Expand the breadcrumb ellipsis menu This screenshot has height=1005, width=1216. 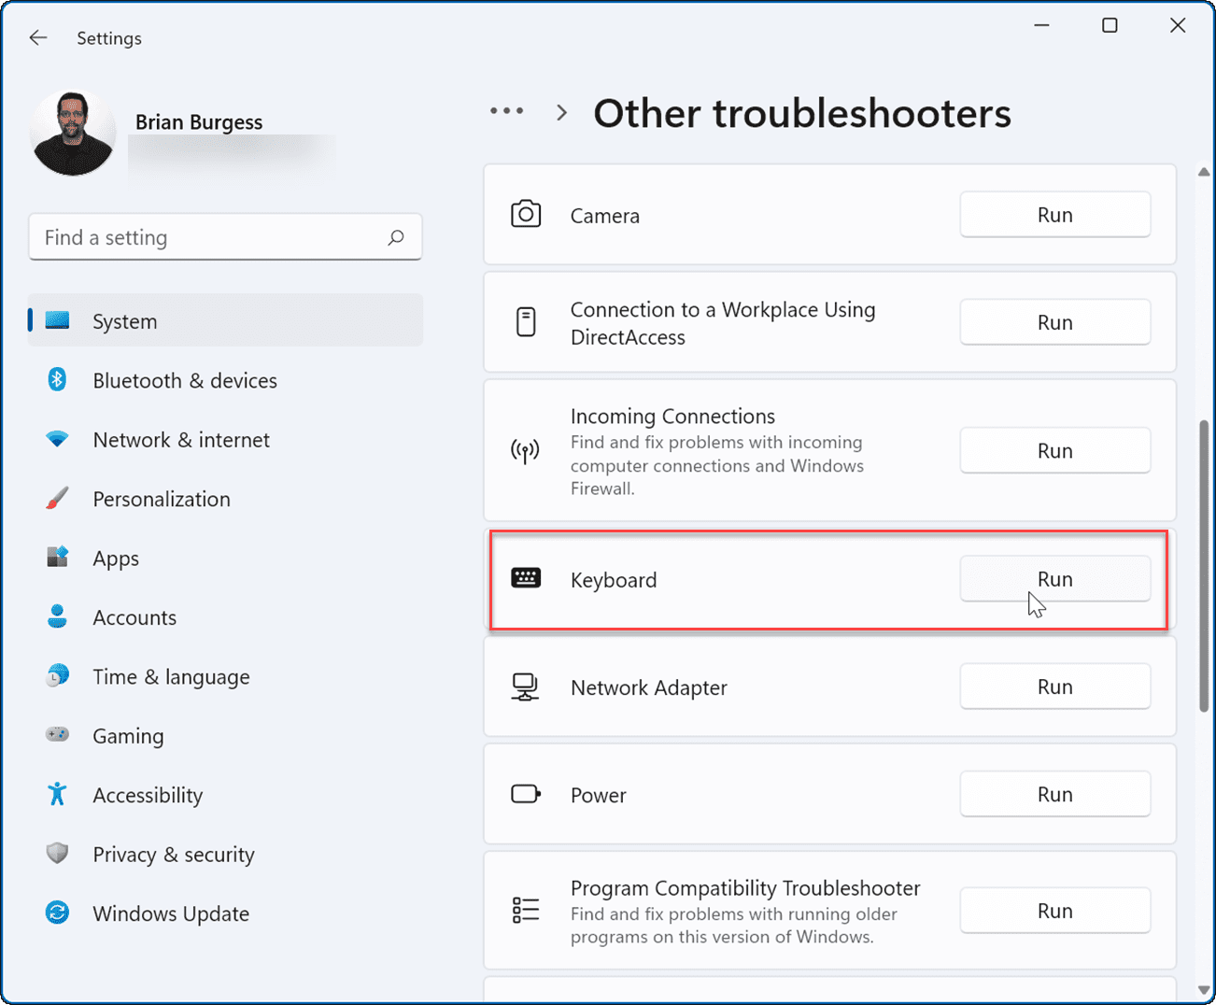pyautogui.click(x=507, y=112)
